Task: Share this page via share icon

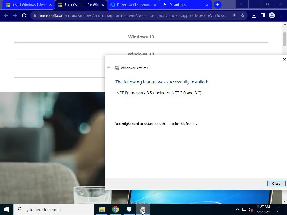Action: coord(234,16)
